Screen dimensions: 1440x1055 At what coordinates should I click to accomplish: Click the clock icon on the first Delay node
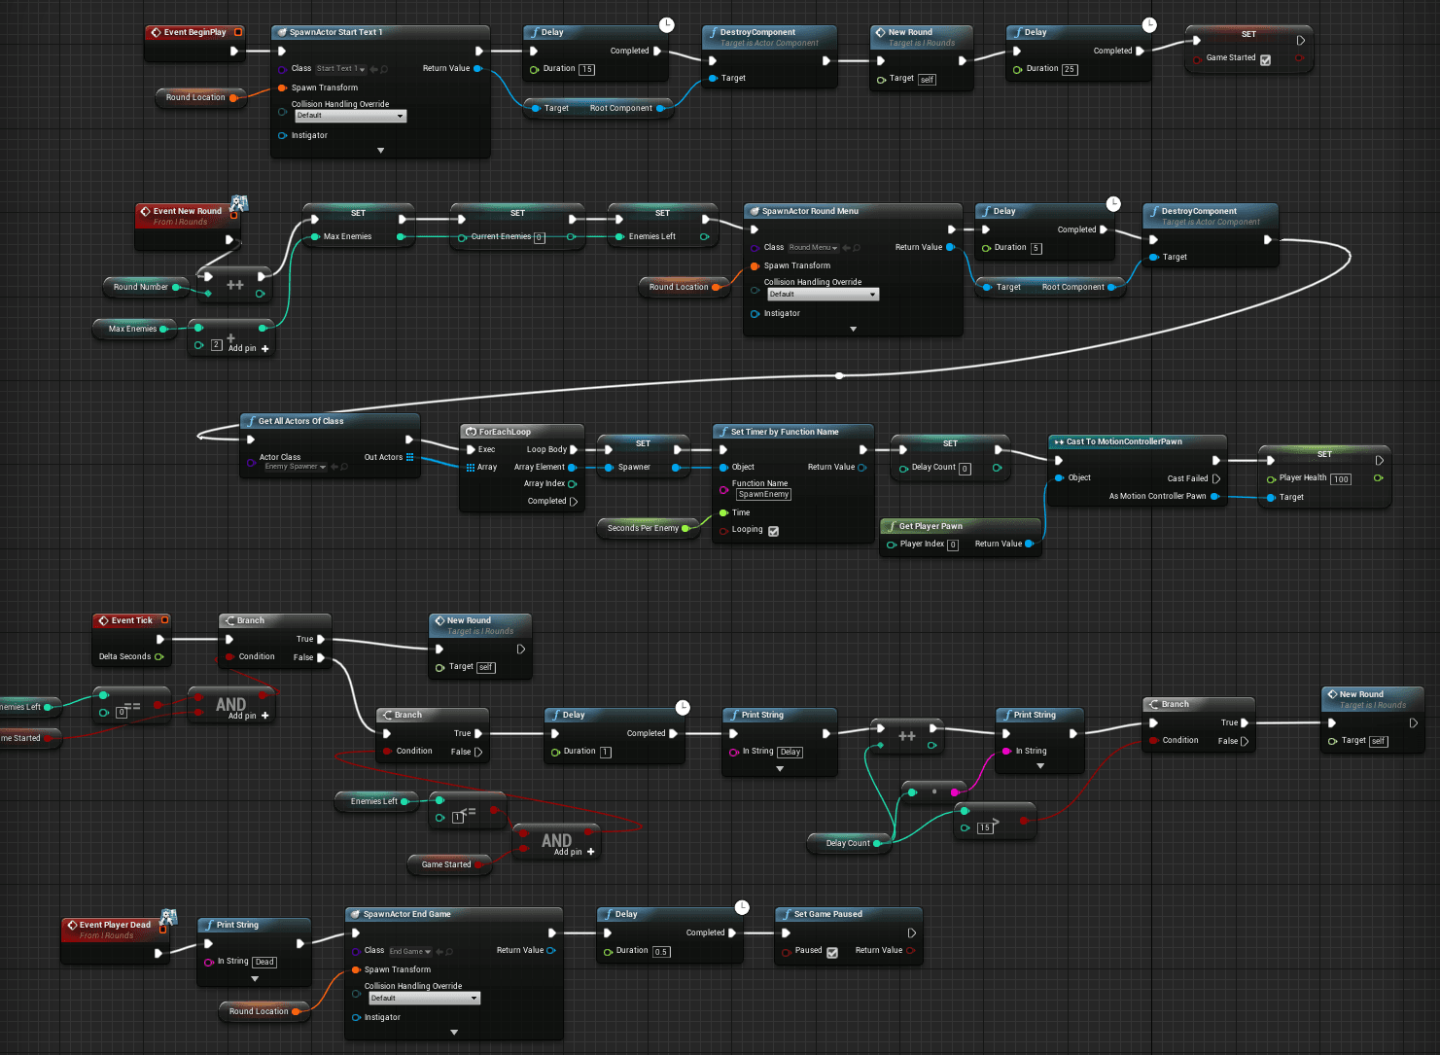pos(666,24)
